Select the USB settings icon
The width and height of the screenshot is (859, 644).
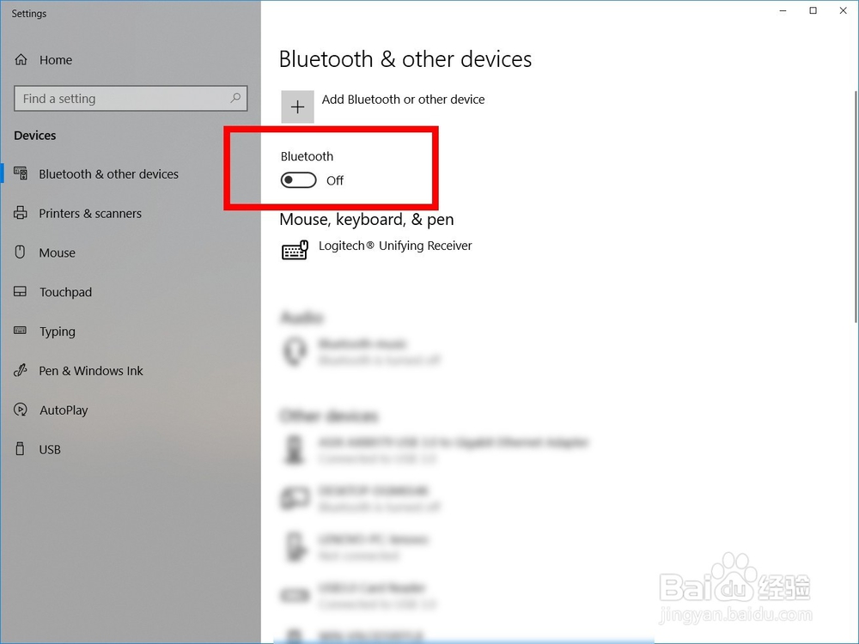[20, 449]
